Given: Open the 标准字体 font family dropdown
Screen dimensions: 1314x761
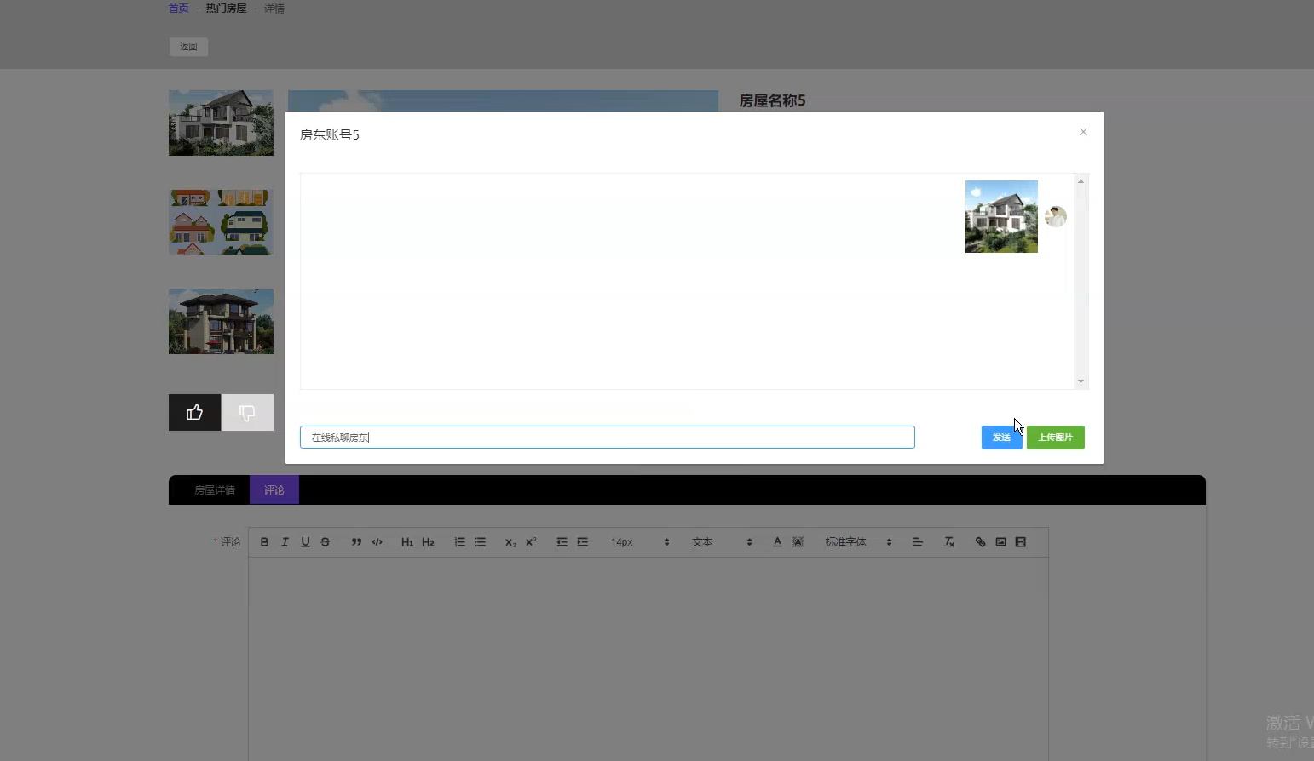Looking at the screenshot, I should [x=858, y=542].
